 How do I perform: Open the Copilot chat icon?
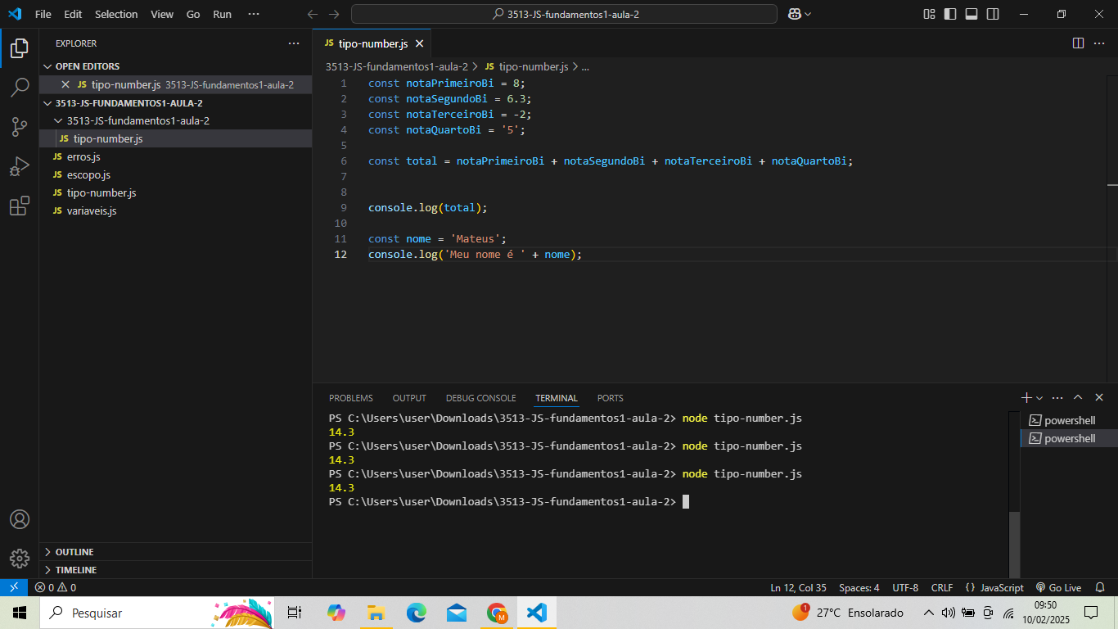click(794, 14)
